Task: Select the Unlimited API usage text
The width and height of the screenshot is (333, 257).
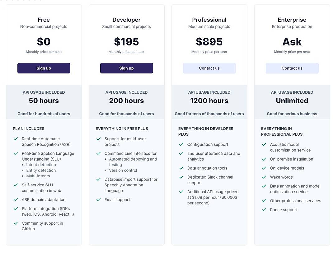Action: click(292, 100)
